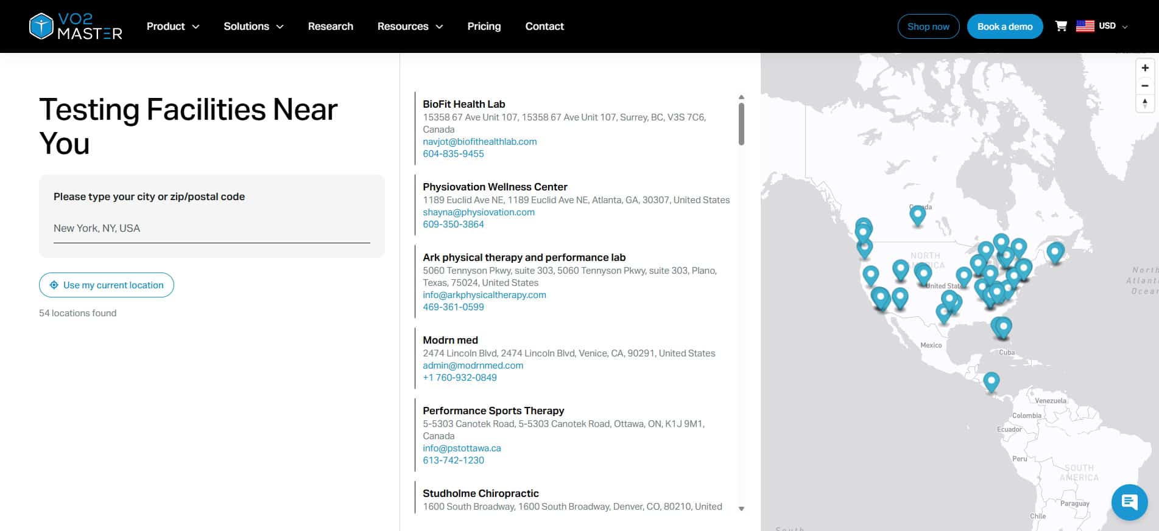Call Ark physical therapy at 469-361-0599
The width and height of the screenshot is (1159, 531).
point(453,307)
